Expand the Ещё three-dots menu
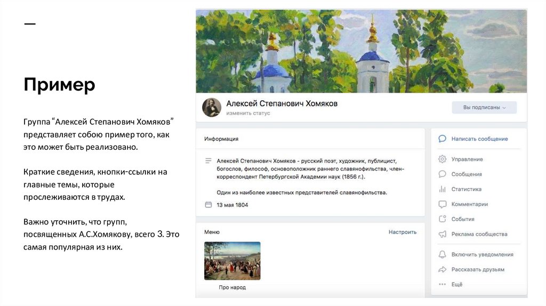Screen dimensions: 546x306 tap(442, 285)
